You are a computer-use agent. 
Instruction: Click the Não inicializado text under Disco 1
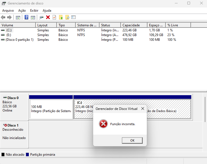[14, 138]
